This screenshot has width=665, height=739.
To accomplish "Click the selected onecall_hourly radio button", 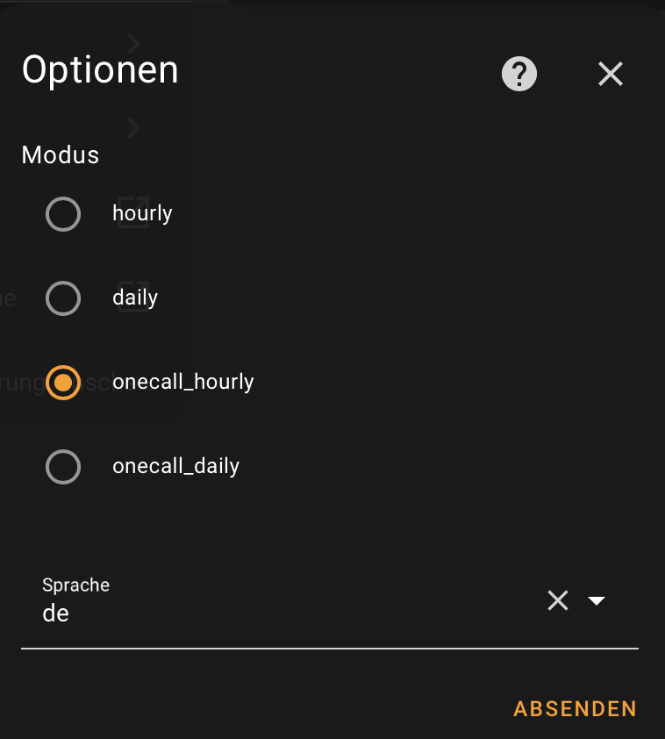I will tap(63, 383).
